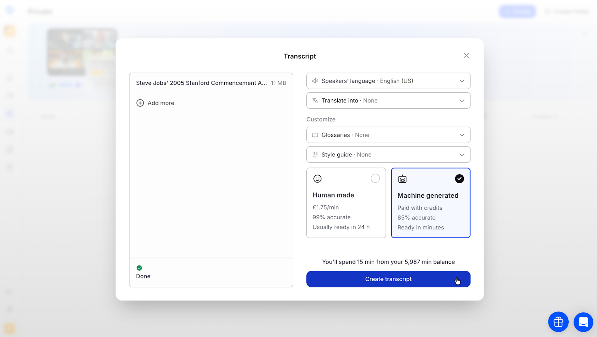Click the Machine generated checkmark toggle
Screen dimensions: 597x337
[459, 179]
